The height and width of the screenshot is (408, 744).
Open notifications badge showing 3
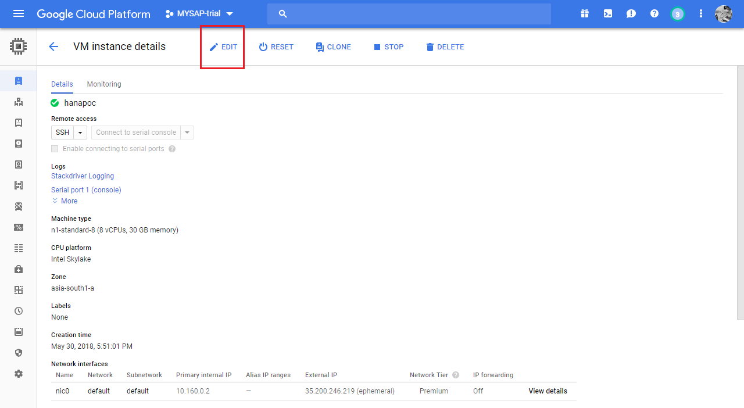[x=677, y=14]
